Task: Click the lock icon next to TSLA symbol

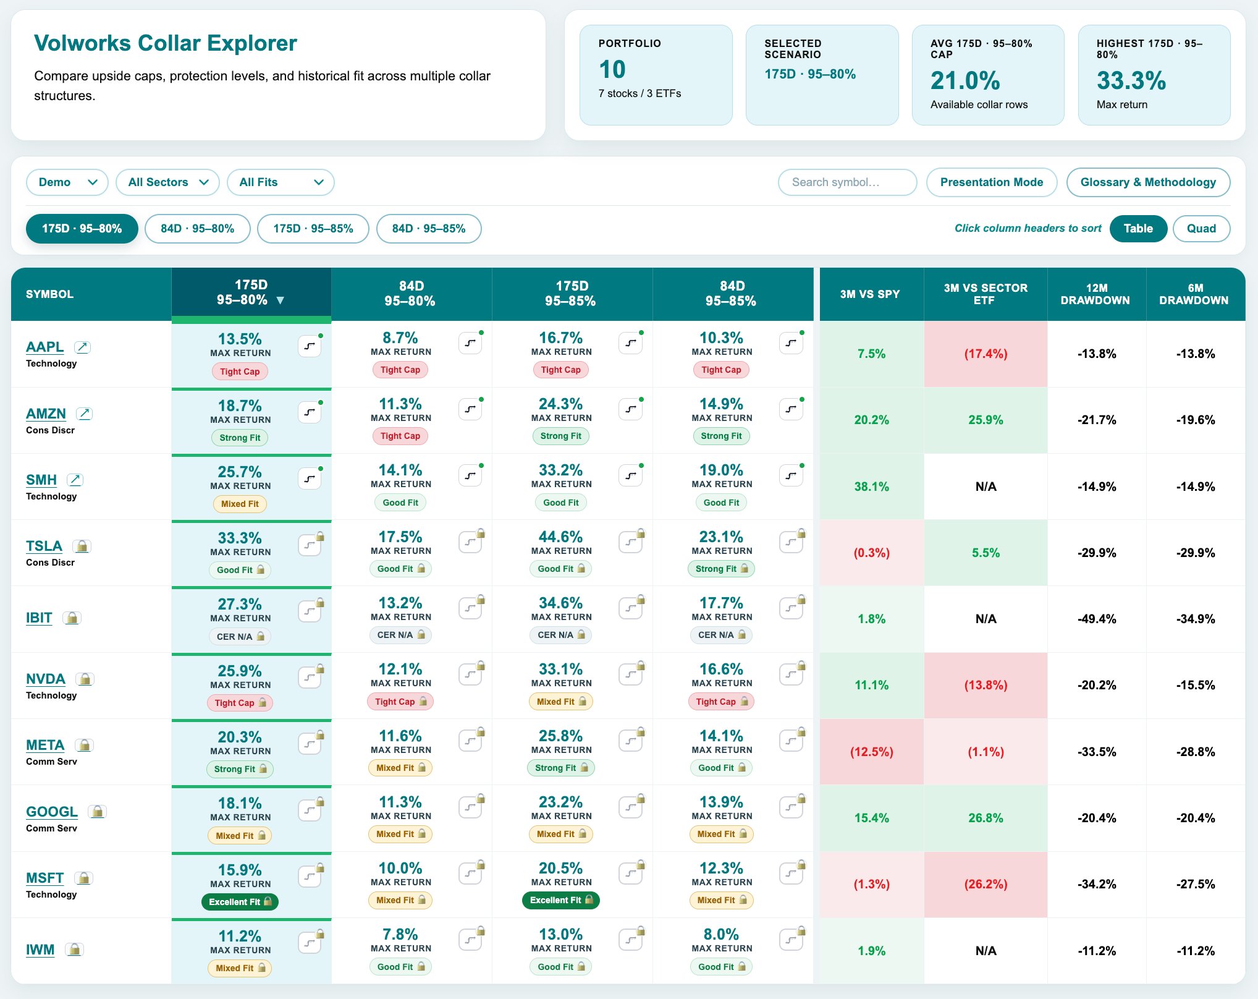Action: [x=82, y=546]
